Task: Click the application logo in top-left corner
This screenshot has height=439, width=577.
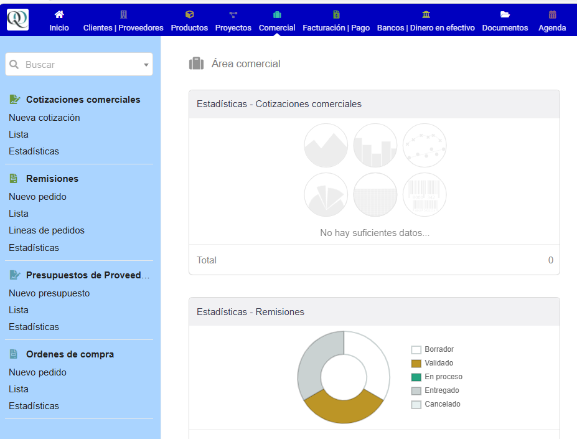Action: [x=17, y=19]
